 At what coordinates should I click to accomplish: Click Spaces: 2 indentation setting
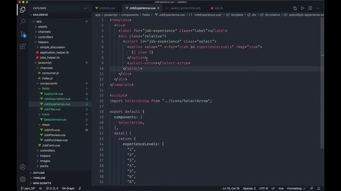click(249, 188)
